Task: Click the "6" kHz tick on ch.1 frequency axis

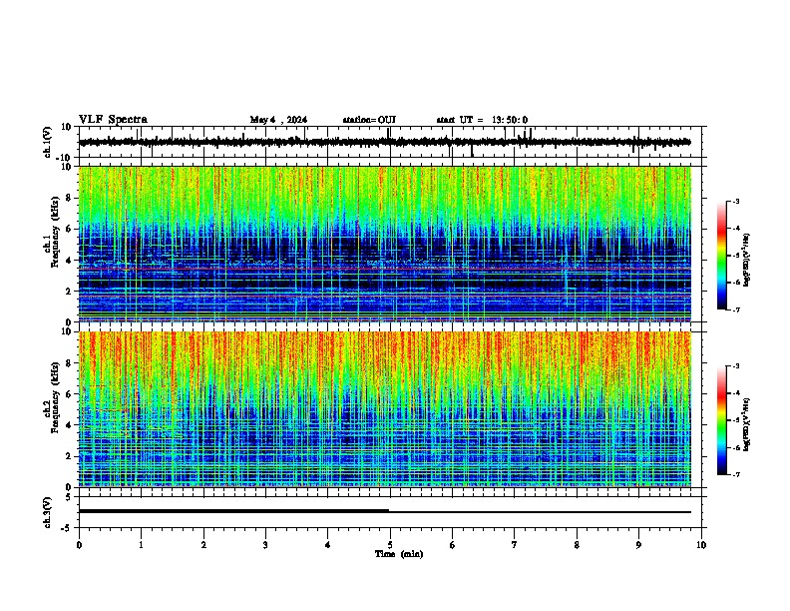Action: pos(69,229)
